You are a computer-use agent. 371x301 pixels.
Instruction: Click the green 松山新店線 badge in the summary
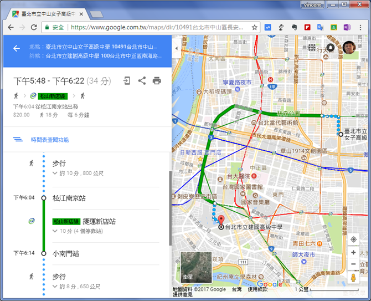pos(53,96)
